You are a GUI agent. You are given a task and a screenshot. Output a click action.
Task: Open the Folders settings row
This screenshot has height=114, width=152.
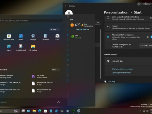(x=128, y=27)
